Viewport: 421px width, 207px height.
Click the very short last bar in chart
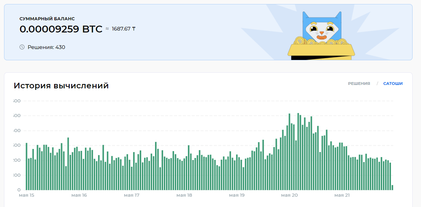(393, 188)
